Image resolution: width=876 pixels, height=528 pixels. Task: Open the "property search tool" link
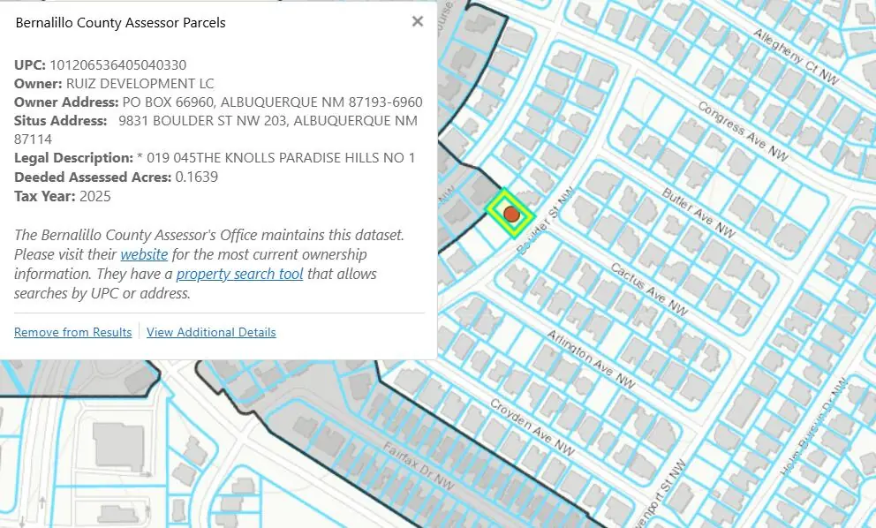(x=239, y=274)
